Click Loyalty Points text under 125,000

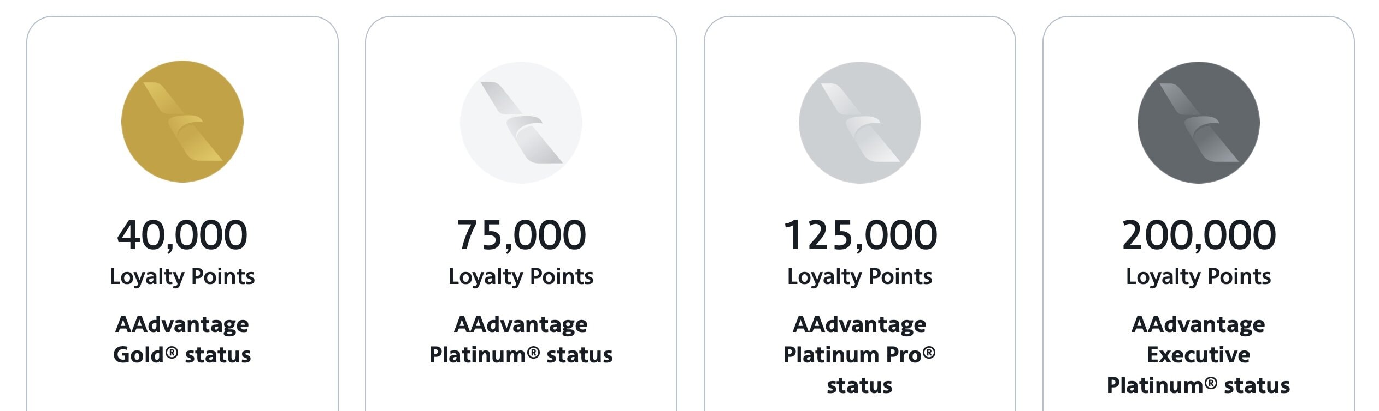[859, 277]
